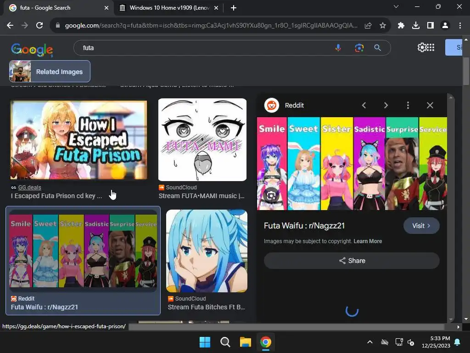Open a new browser tab
470x353 pixels.
(x=234, y=8)
